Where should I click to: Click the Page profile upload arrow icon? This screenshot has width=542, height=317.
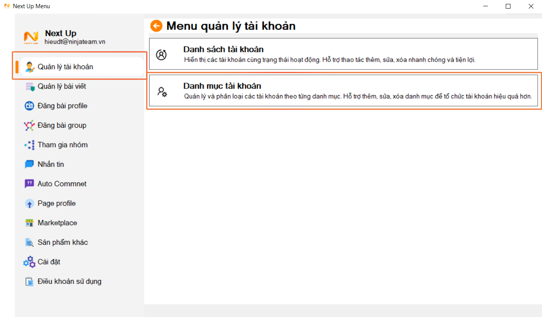pyautogui.click(x=30, y=204)
